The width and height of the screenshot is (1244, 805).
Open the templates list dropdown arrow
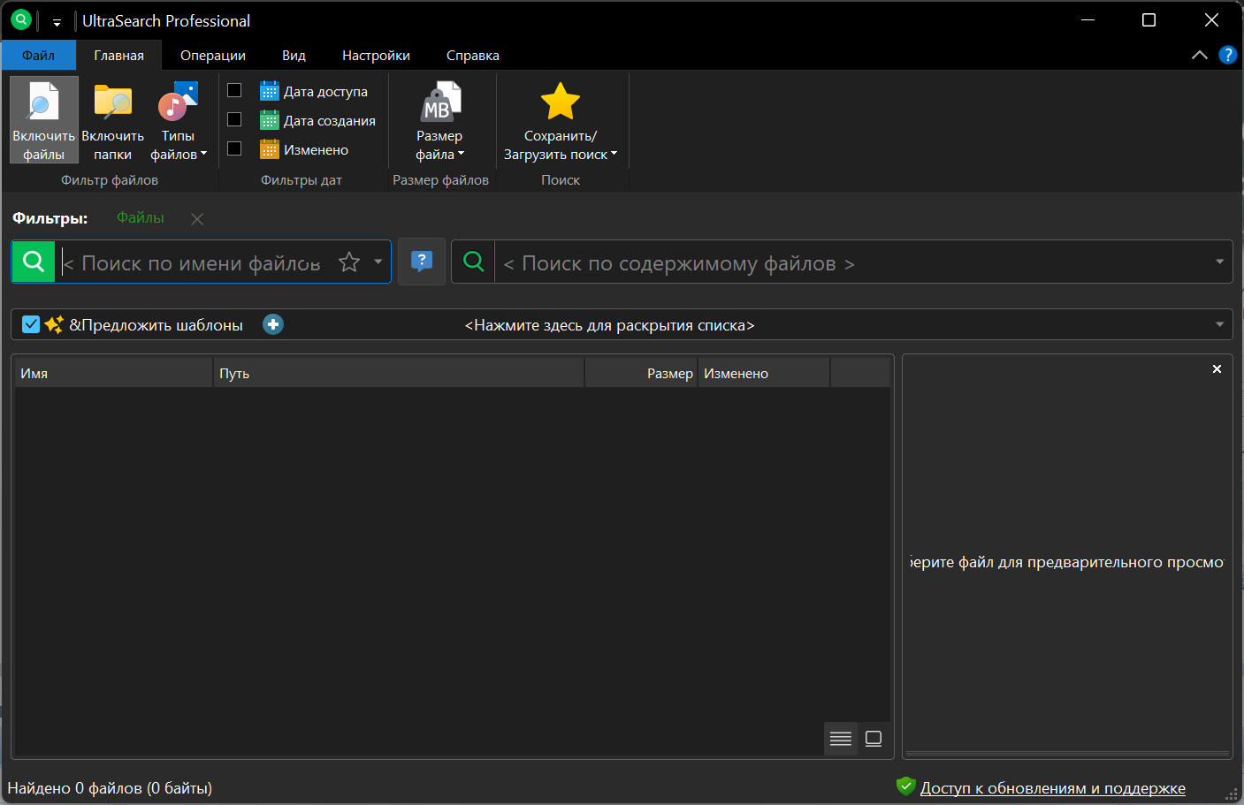1219,324
